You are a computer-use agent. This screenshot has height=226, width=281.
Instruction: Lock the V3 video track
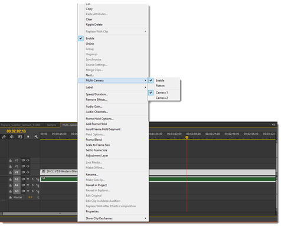(x=11, y=161)
